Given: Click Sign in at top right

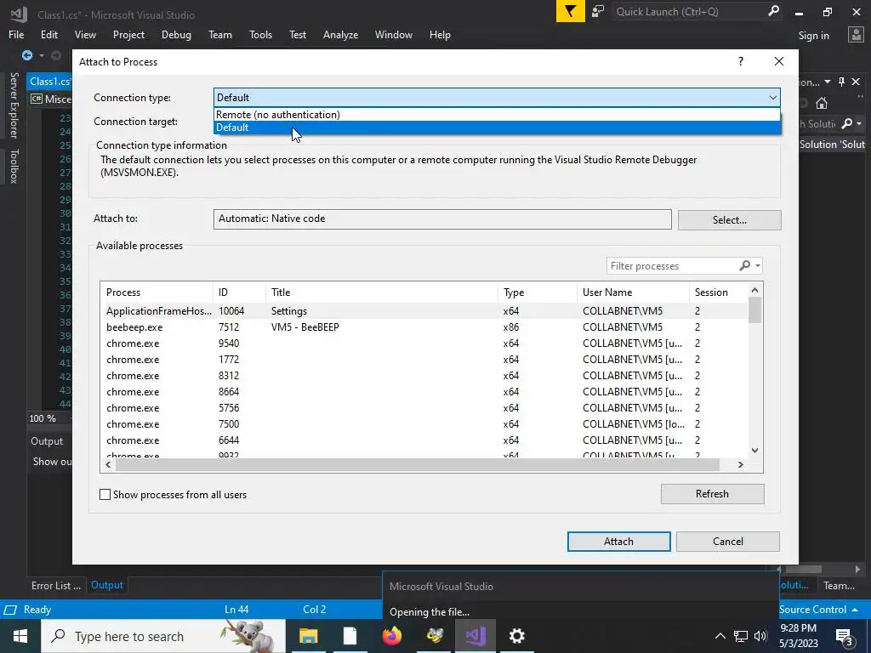Looking at the screenshot, I should [x=814, y=35].
